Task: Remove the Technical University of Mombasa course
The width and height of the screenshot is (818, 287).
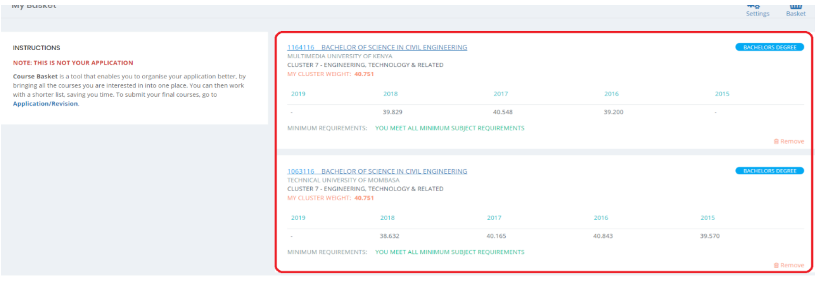Action: click(789, 265)
